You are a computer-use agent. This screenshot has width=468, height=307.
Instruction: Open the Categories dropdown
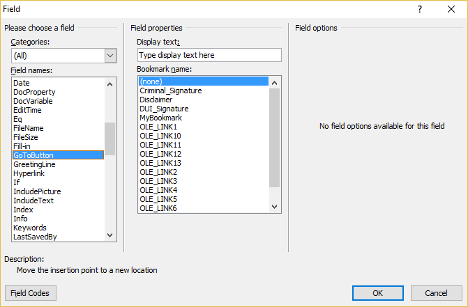click(110, 56)
